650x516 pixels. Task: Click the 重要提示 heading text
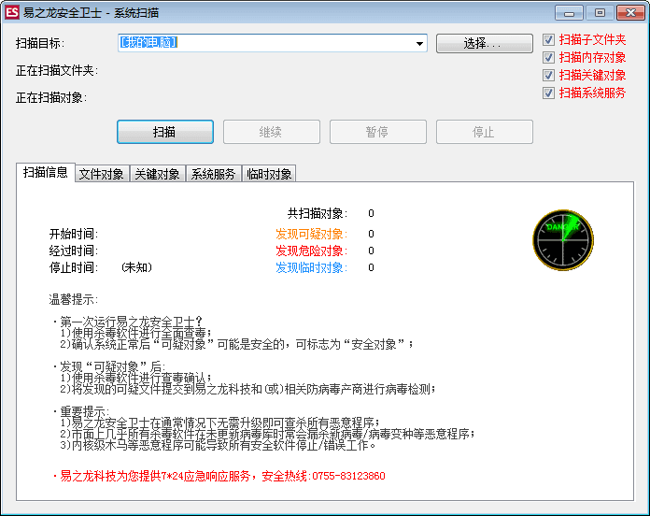(x=84, y=412)
